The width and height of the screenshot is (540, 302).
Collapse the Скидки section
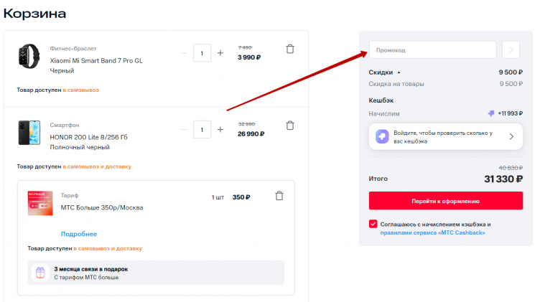pos(399,72)
